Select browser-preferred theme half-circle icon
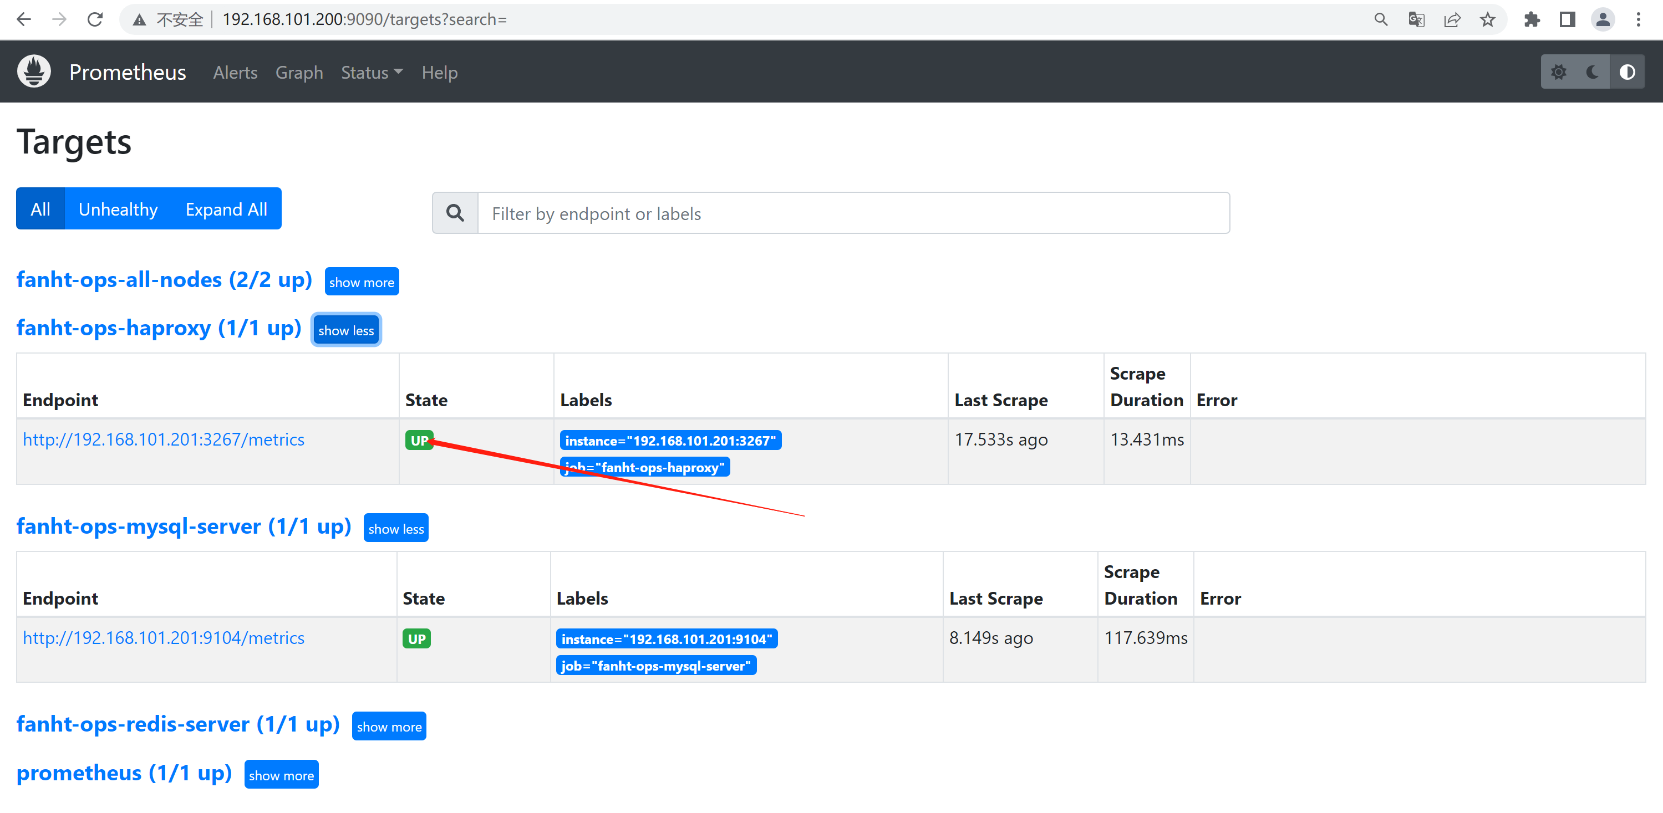1663x813 pixels. click(x=1627, y=71)
